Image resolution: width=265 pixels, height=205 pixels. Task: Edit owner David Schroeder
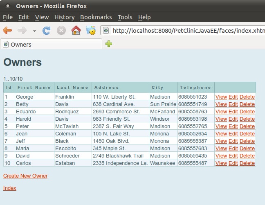(x=233, y=156)
